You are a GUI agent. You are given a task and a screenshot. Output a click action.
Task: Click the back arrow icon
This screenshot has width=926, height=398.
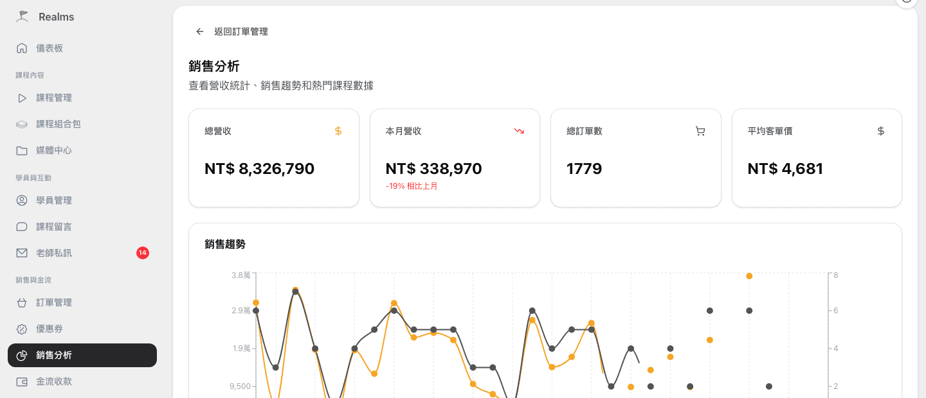(x=200, y=31)
